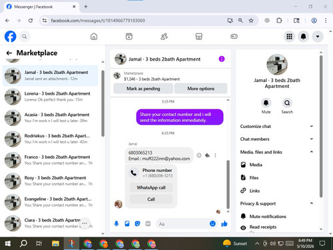Viewport: 333px width, 250px height.
Task: Open Ciara's apartment conversation
Action: pos(50,223)
